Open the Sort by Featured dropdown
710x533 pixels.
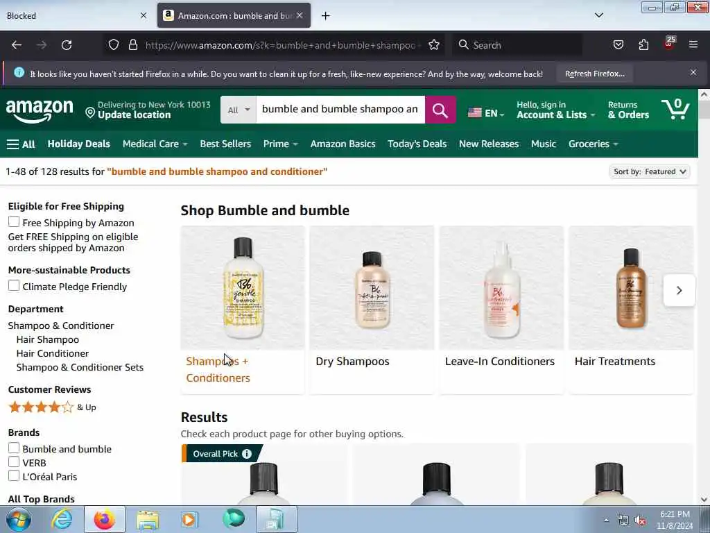(x=650, y=172)
